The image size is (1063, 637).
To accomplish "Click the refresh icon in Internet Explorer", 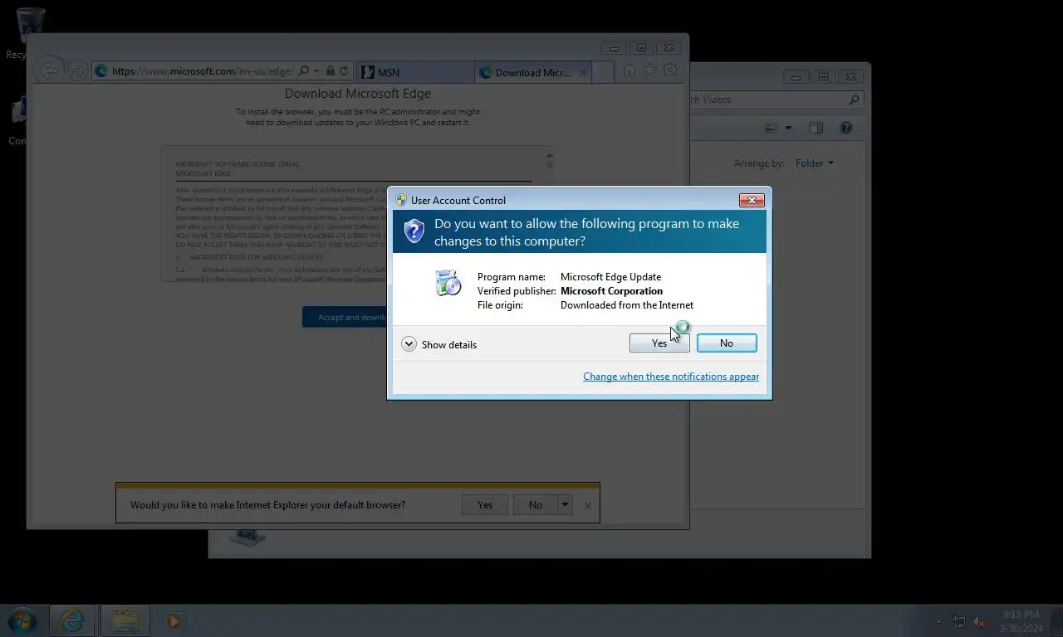I will coord(344,71).
